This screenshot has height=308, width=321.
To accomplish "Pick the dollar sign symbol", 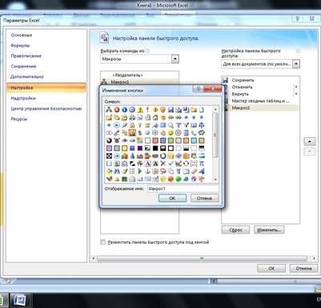I will pyautogui.click(x=140, y=133).
